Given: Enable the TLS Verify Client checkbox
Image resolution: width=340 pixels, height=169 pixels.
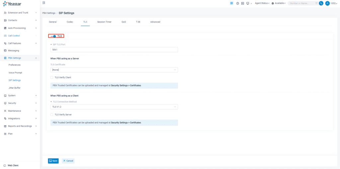Looking at the screenshot, I should [52, 77].
